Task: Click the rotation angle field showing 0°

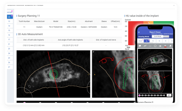Action: [169, 95]
